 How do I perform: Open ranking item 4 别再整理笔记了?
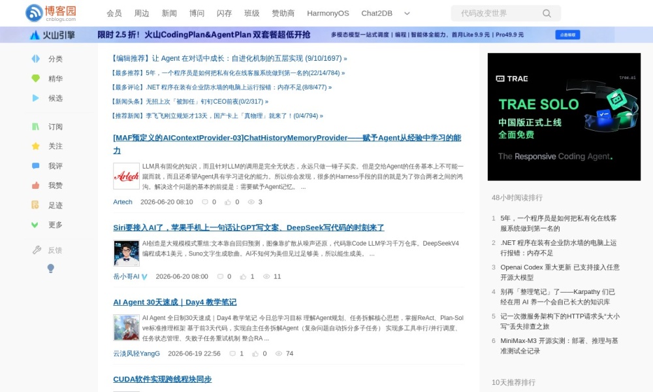coord(558,297)
